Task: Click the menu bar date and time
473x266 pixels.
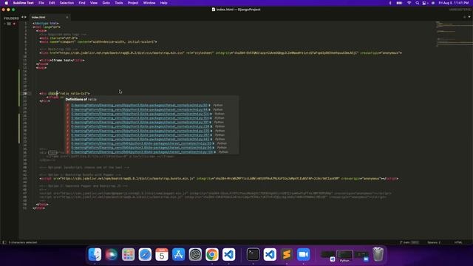Action: [x=454, y=3]
